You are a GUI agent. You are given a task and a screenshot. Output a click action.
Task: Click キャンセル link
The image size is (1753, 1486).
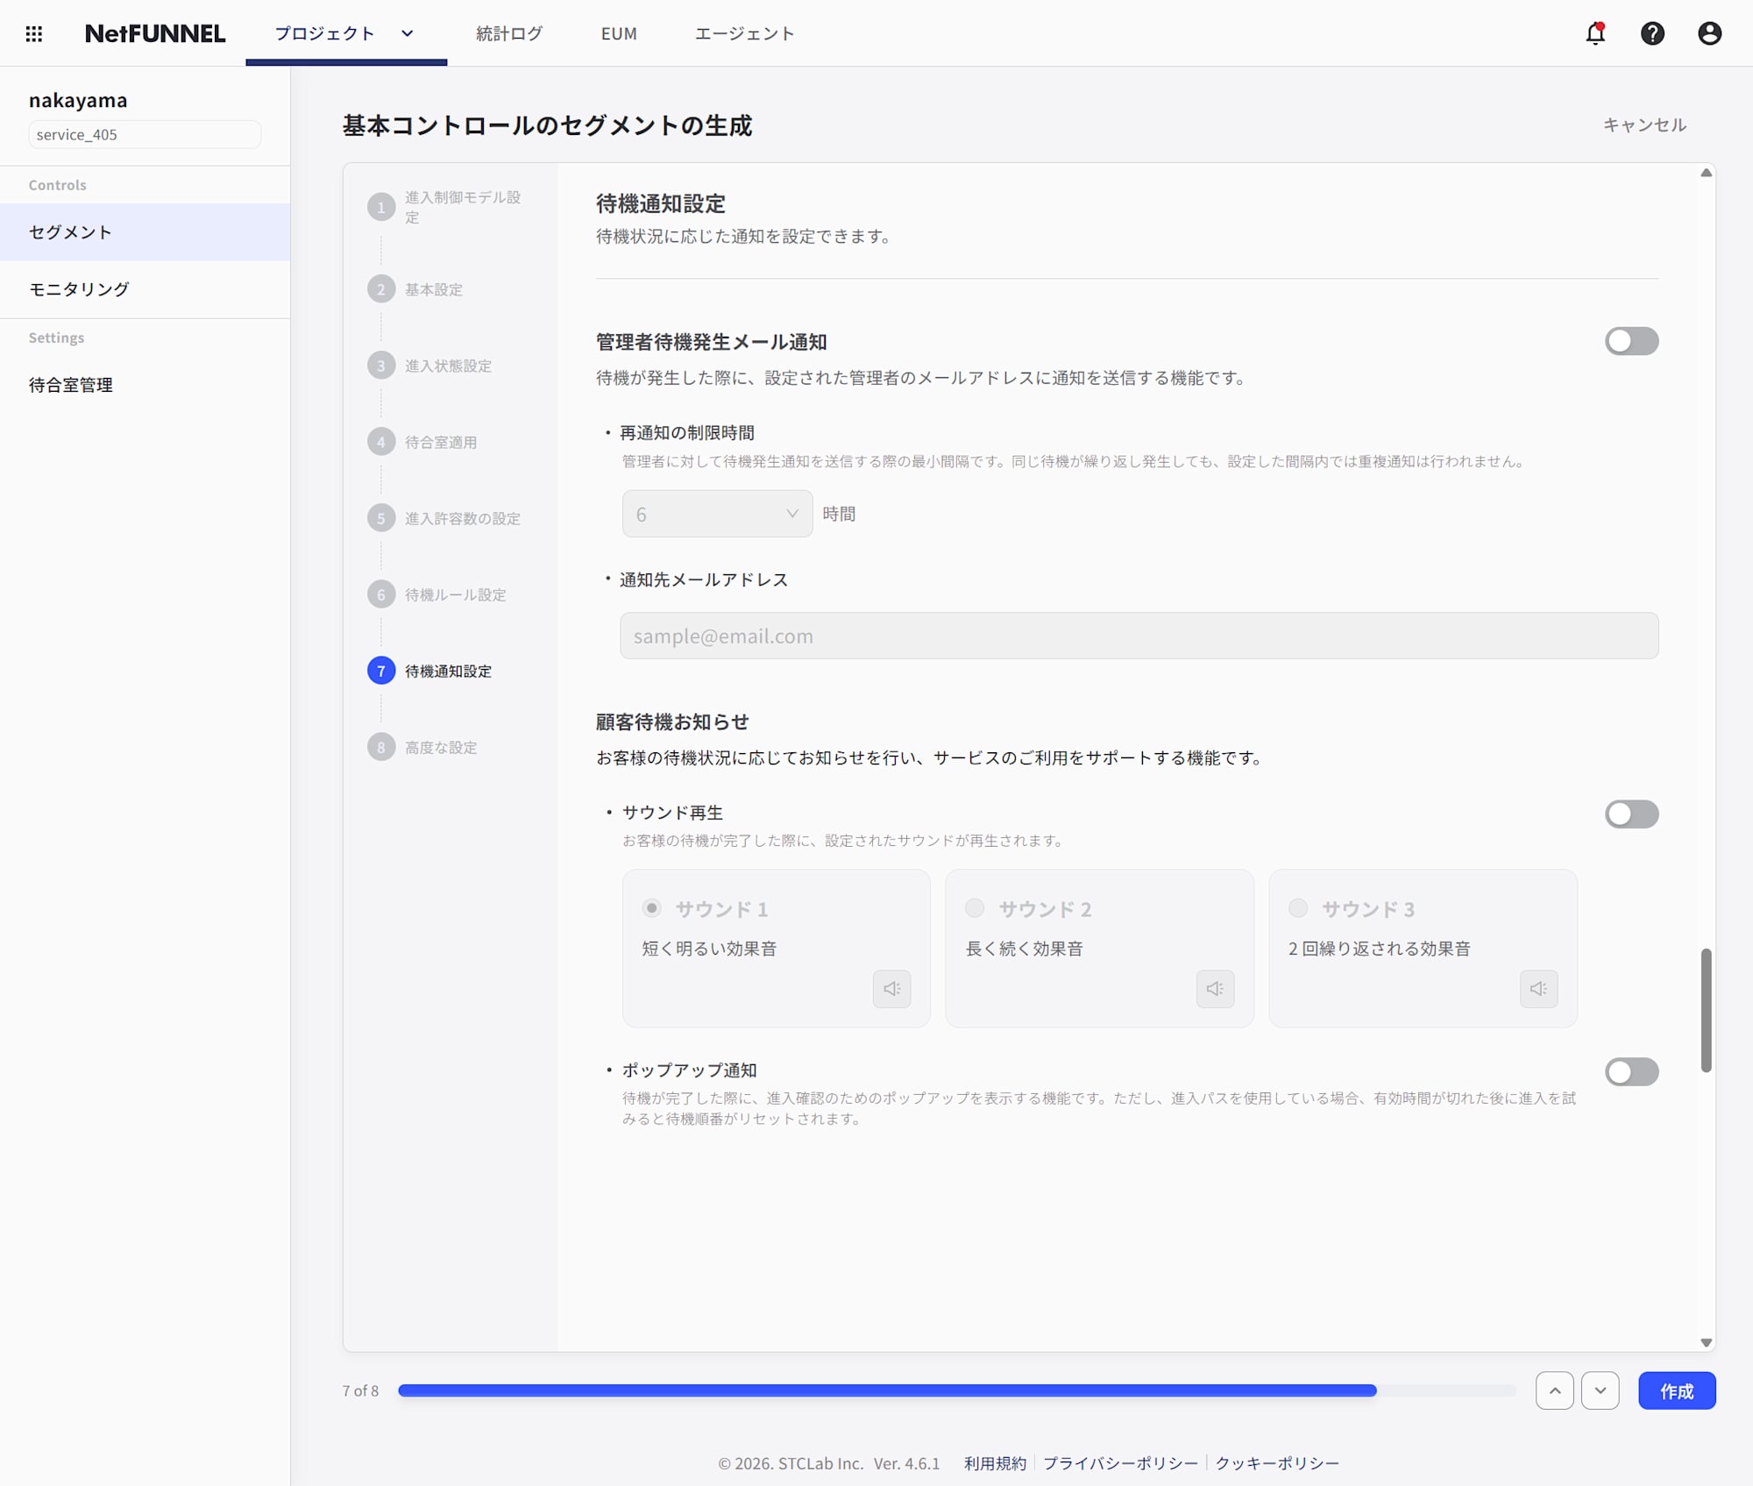click(x=1643, y=125)
